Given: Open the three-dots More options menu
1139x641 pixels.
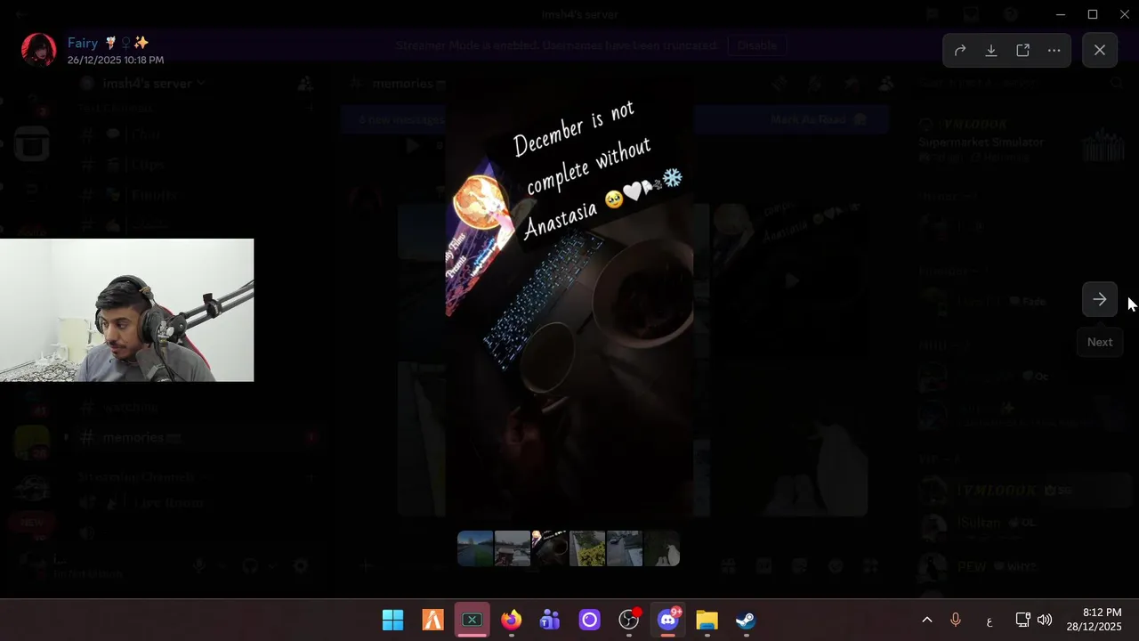Looking at the screenshot, I should (1054, 51).
